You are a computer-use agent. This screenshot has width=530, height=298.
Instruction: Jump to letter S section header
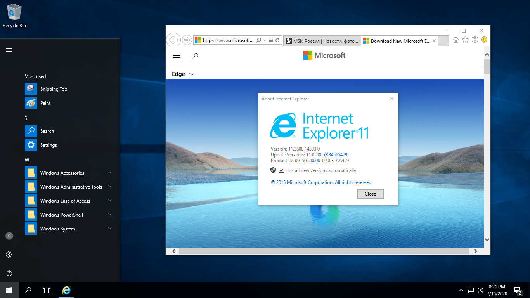point(26,118)
